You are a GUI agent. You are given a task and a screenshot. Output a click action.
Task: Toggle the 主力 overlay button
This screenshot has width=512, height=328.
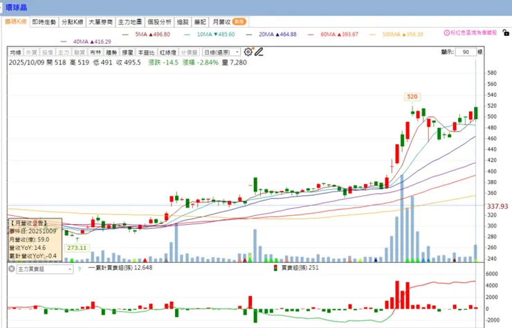tap(64, 53)
